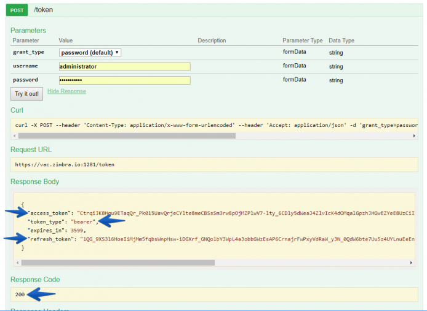Image resolution: width=427 pixels, height=311 pixels.
Task: Click the Try it out! button
Action: coord(26,94)
